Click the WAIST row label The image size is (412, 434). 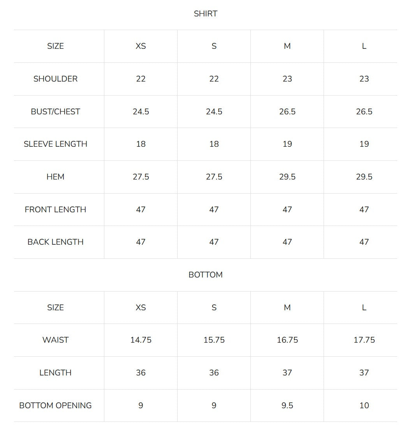point(55,340)
